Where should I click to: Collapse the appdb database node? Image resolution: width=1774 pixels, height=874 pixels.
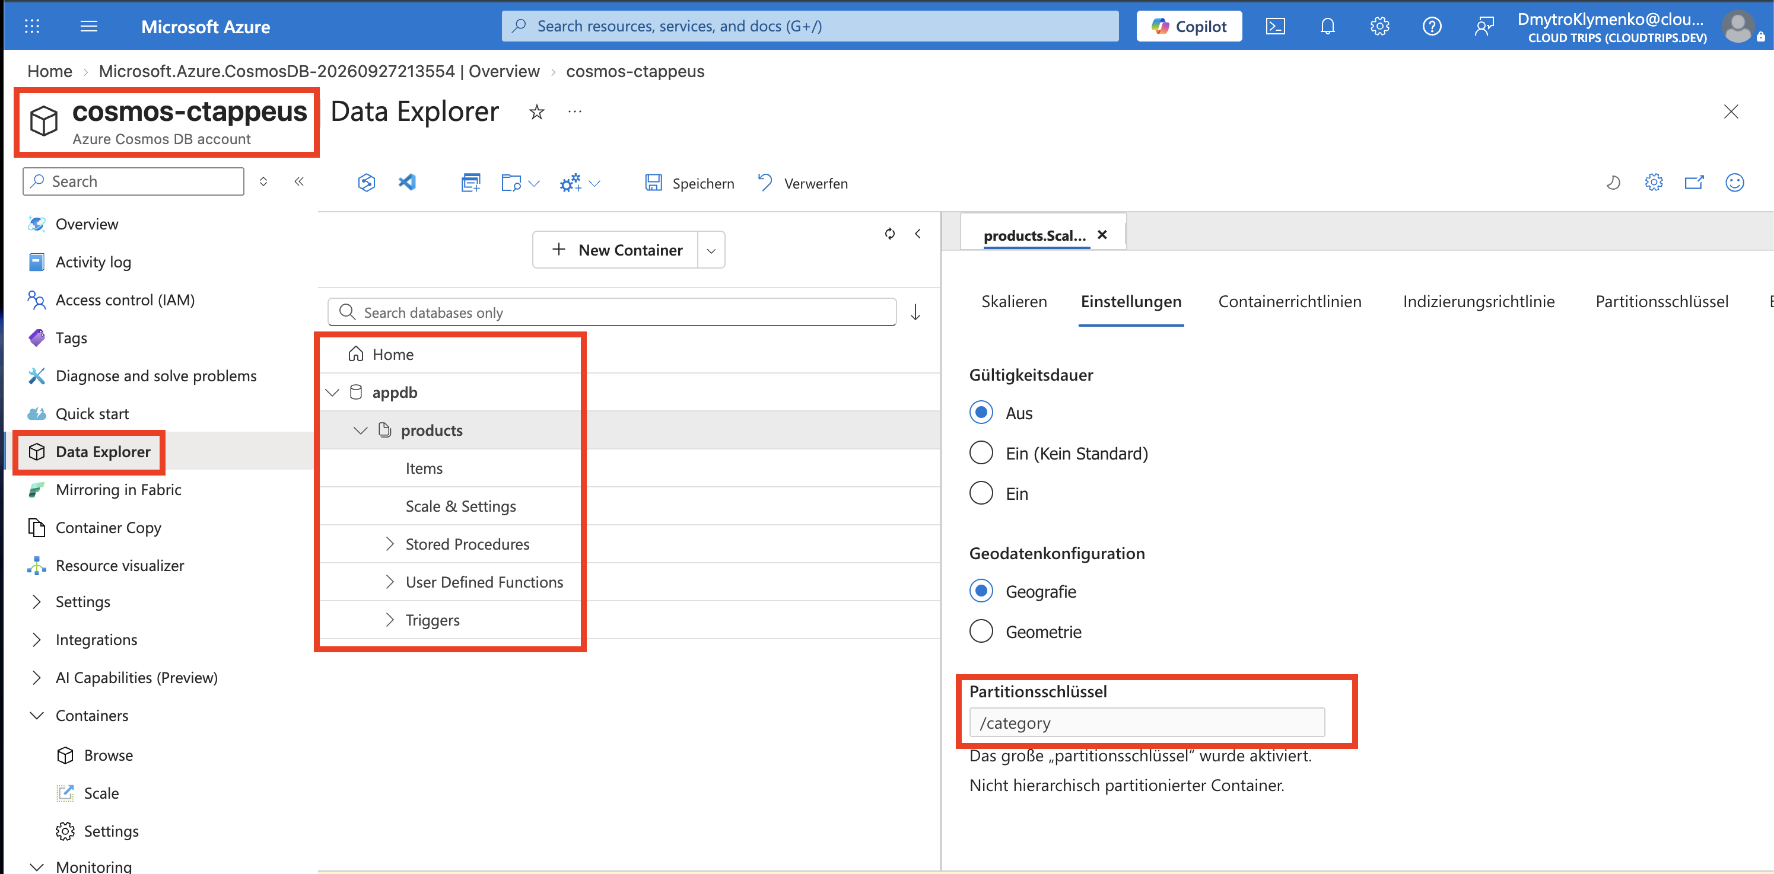(333, 393)
